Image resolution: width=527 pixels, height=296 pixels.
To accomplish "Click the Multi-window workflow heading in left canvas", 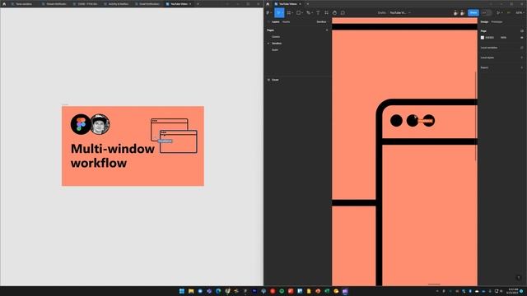I will (113, 155).
